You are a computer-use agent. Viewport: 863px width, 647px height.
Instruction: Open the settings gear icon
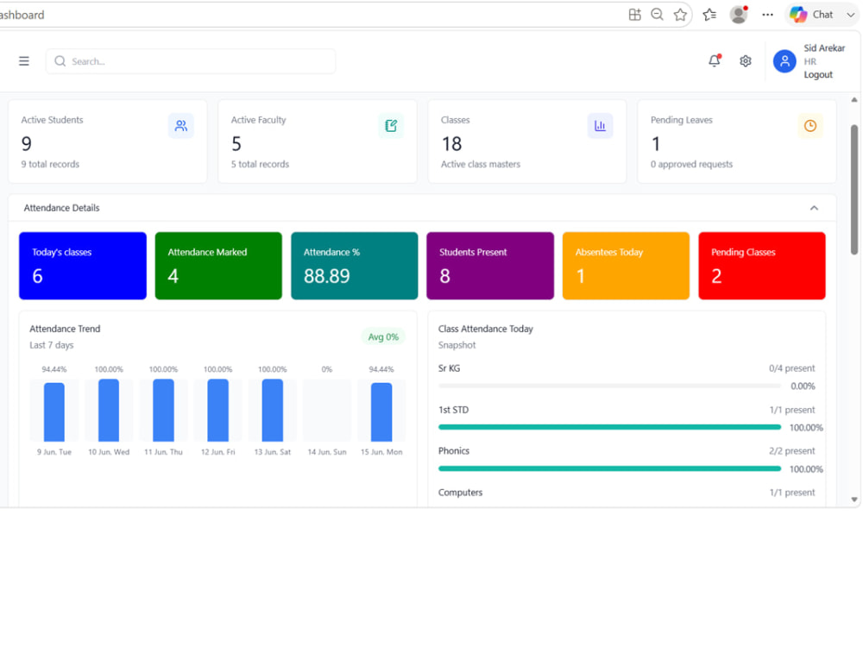[746, 61]
